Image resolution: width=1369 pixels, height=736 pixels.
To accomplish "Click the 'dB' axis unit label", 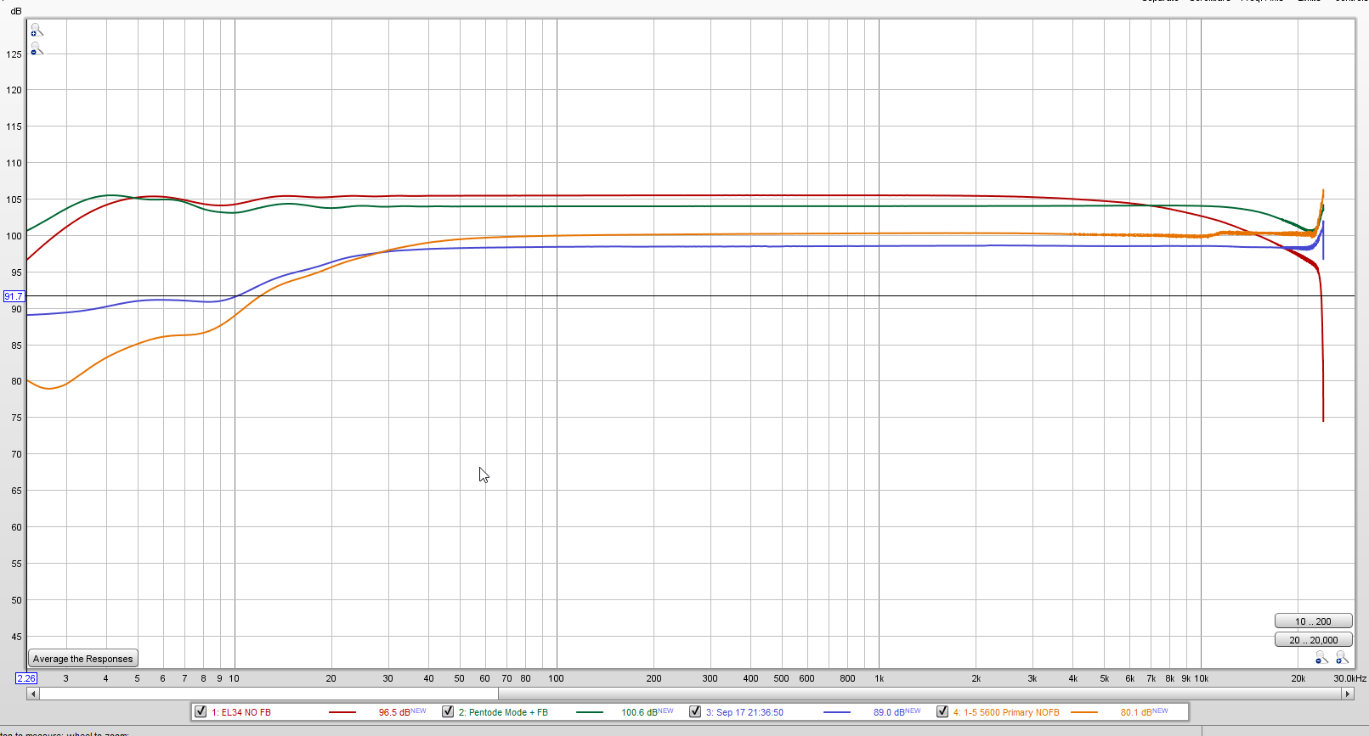I will point(16,11).
